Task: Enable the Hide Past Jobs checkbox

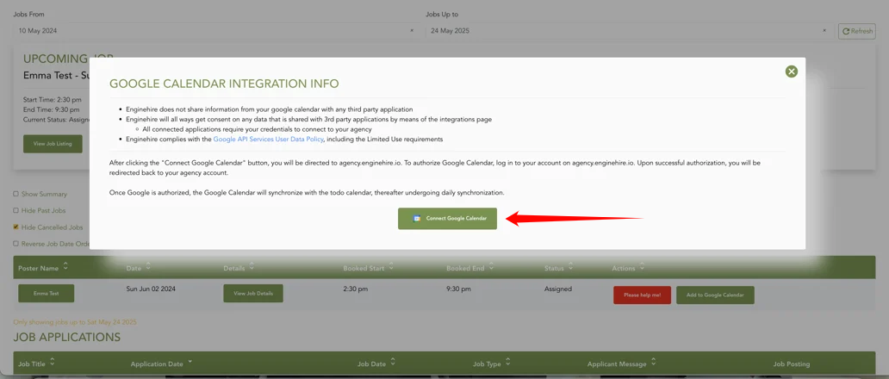Action: (16, 210)
